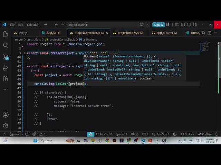This screenshot has width=221, height=165.
Task: Open the Explorer view in activity bar
Action: [x=6, y=34]
